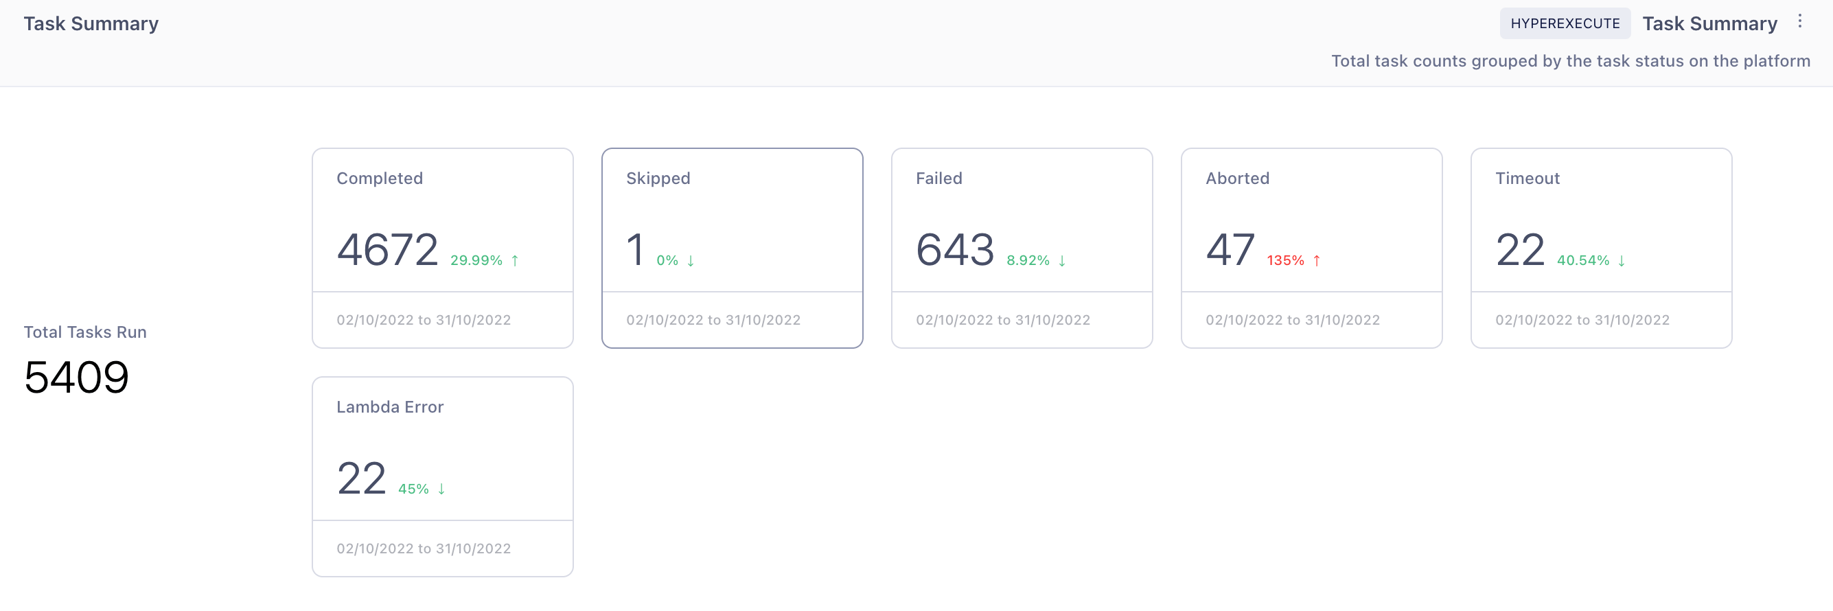Click the 0% change value

(667, 260)
